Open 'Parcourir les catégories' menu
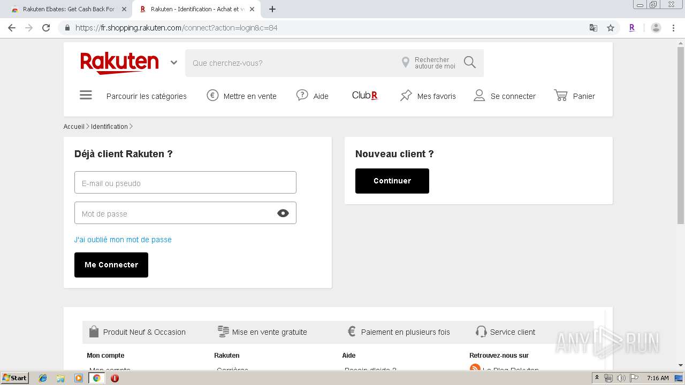 pos(147,96)
